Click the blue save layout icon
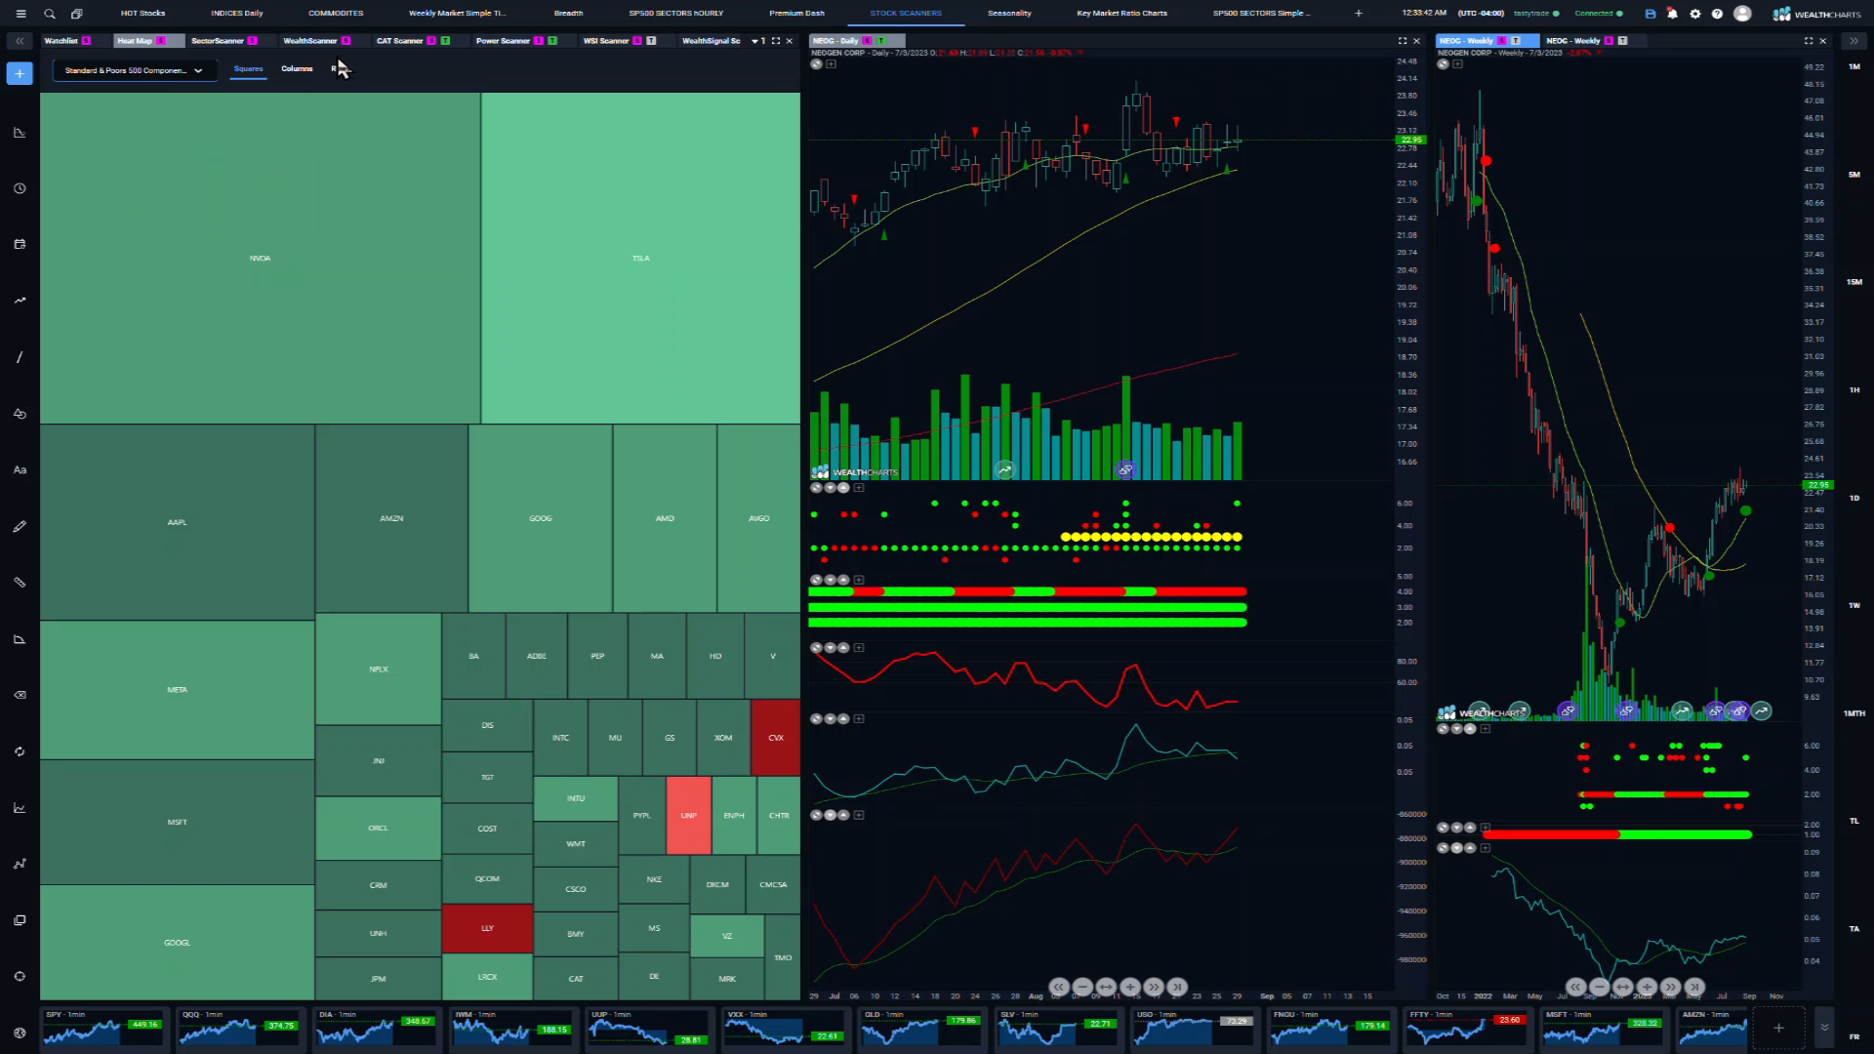This screenshot has width=1874, height=1054. click(1650, 14)
